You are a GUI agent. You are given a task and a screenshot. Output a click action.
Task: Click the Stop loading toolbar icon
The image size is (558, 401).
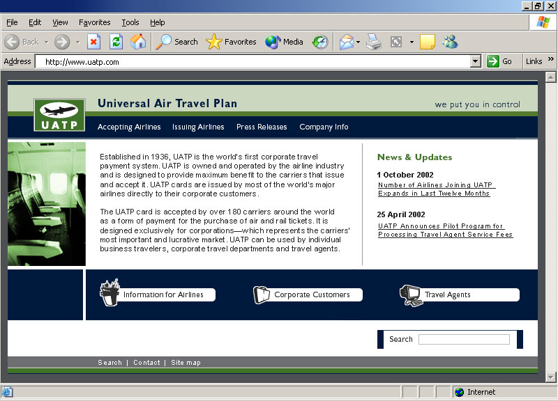pyautogui.click(x=93, y=42)
